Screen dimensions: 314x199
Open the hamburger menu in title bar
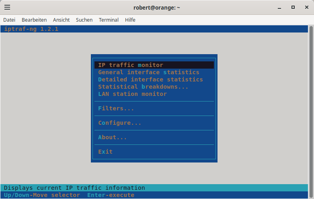(x=7, y=7)
